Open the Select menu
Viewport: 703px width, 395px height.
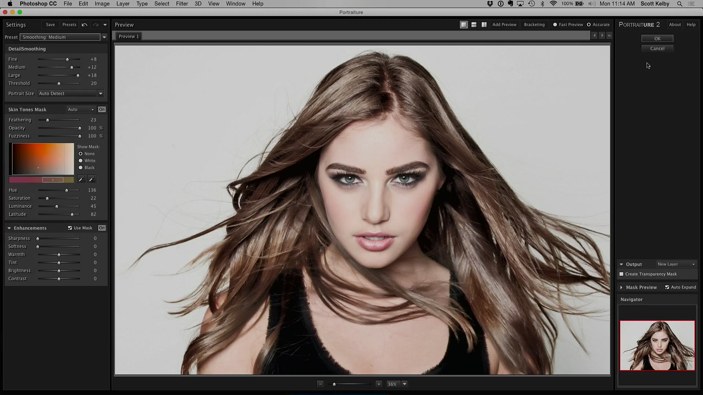[162, 4]
